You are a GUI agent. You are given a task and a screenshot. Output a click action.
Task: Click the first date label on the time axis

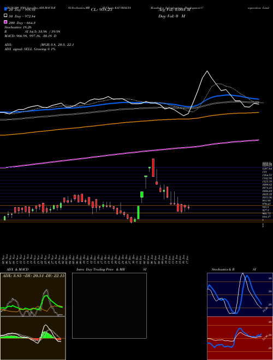(4, 260)
